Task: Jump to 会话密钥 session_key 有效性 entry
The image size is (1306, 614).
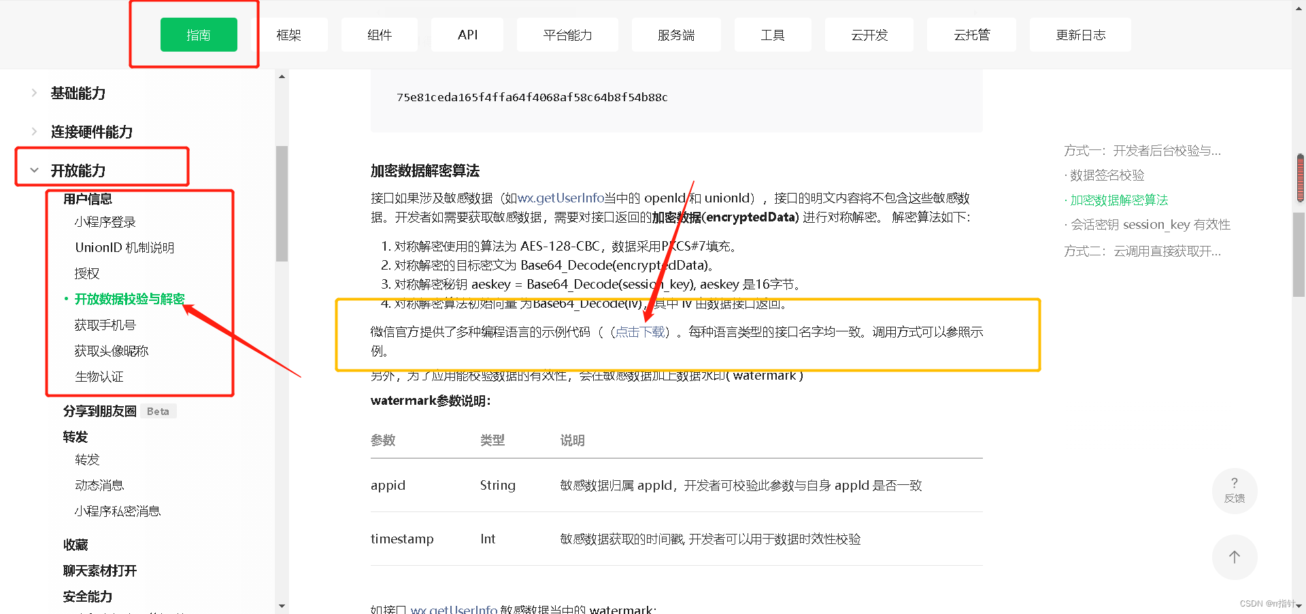Action: [1150, 225]
